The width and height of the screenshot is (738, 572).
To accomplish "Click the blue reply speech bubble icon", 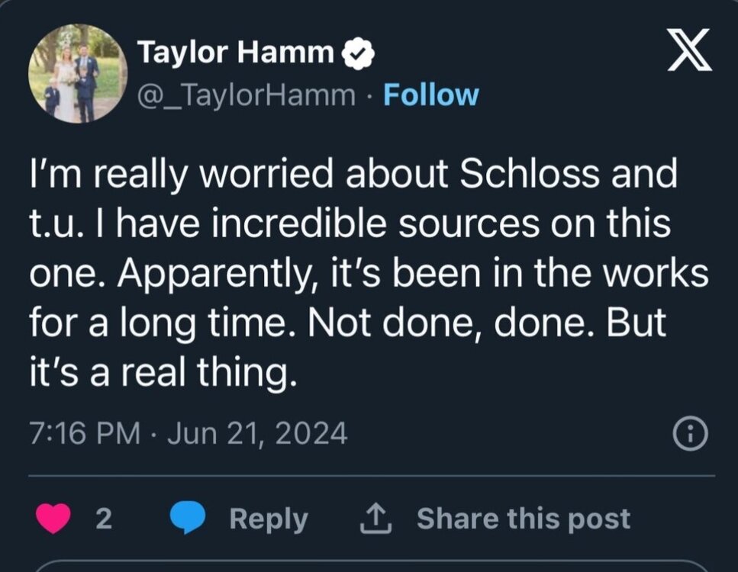I will 187,519.
